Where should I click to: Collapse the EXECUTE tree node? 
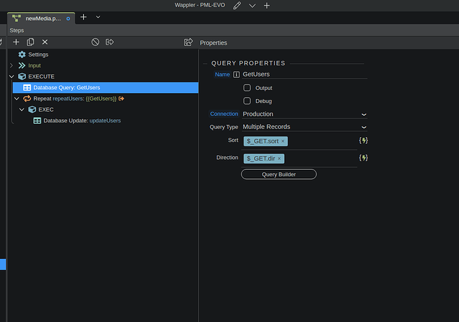(x=11, y=77)
